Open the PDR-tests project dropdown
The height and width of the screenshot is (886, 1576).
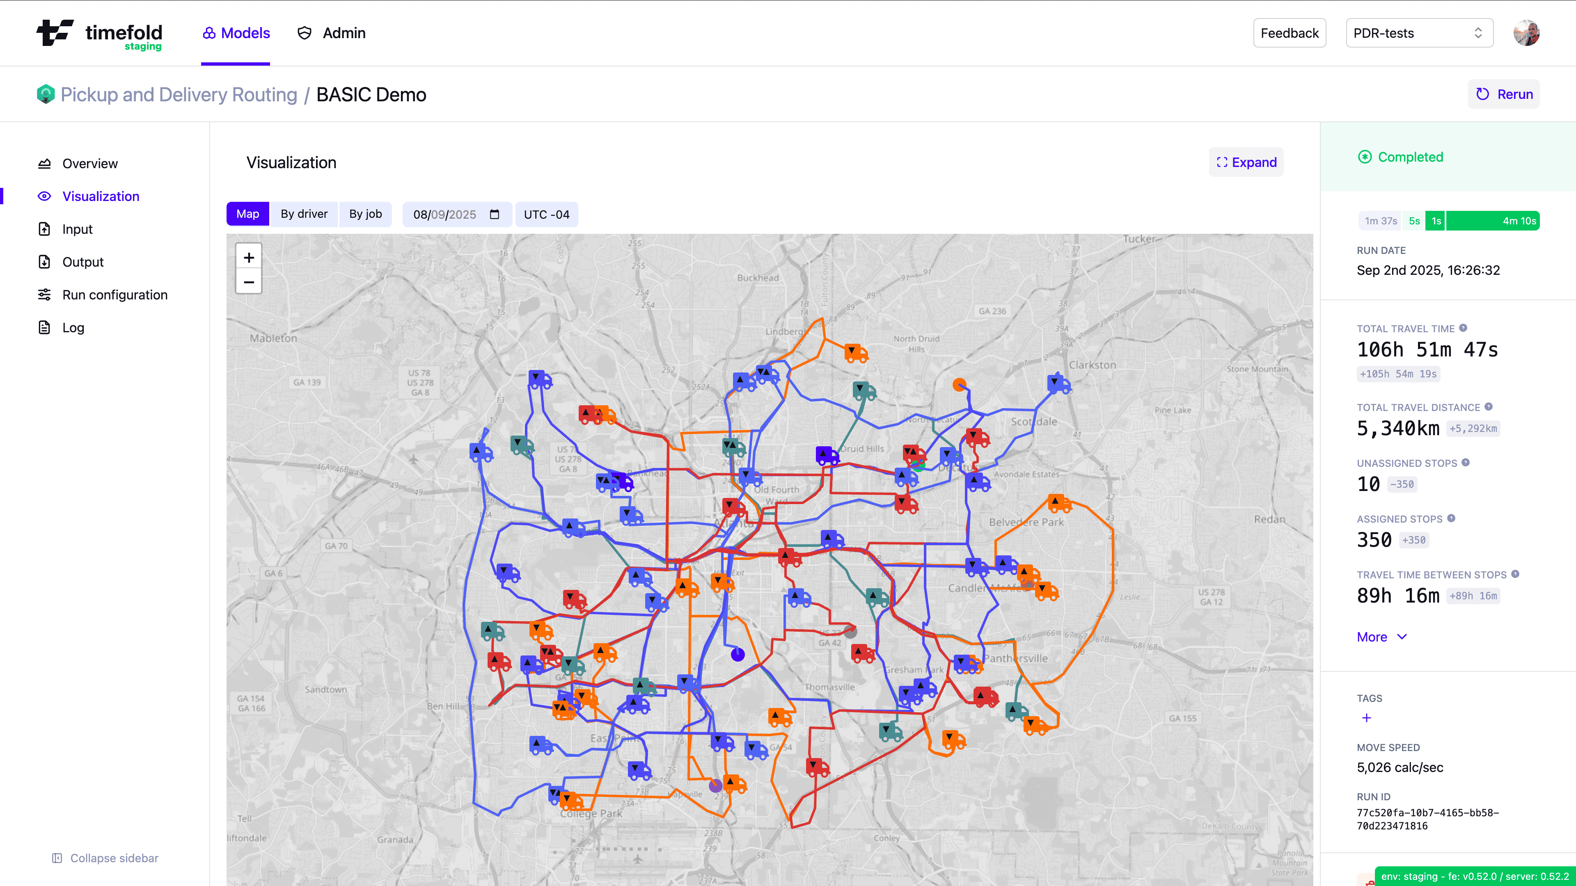1419,33
